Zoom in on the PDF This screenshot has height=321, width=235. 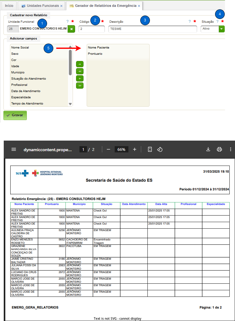click(x=135, y=149)
